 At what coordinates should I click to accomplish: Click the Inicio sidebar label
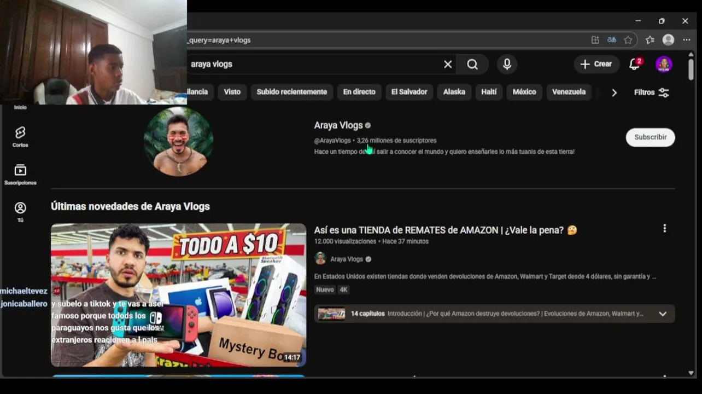20,107
